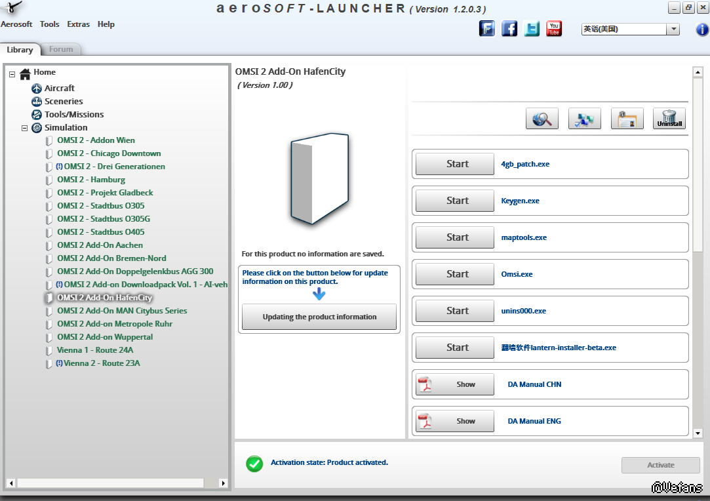Screen dimensions: 710x501
Task: Click the PDF icon beside DA Manual CHN
Action: 425,384
